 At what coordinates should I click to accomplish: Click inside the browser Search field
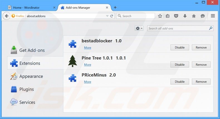(x=136, y=16)
